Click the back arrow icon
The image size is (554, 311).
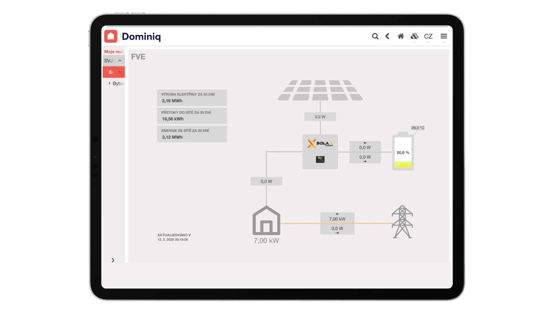click(387, 36)
